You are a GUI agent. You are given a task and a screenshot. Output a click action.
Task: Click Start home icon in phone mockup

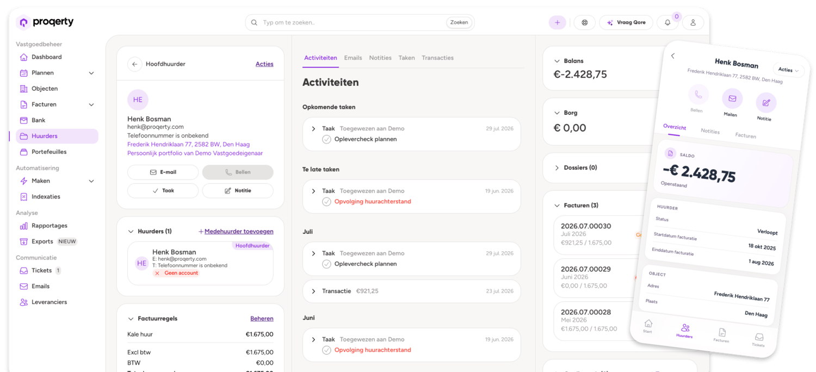coord(648,324)
